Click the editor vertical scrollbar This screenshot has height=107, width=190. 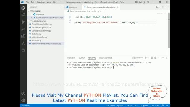(169, 30)
